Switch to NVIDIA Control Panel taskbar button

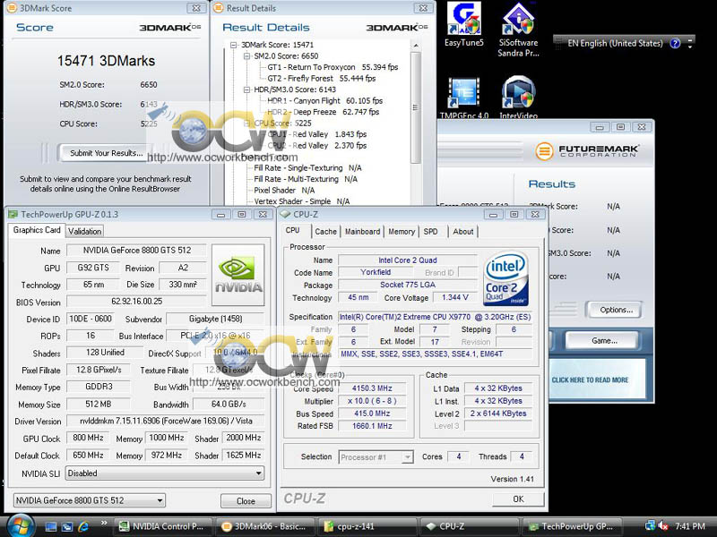[163, 526]
